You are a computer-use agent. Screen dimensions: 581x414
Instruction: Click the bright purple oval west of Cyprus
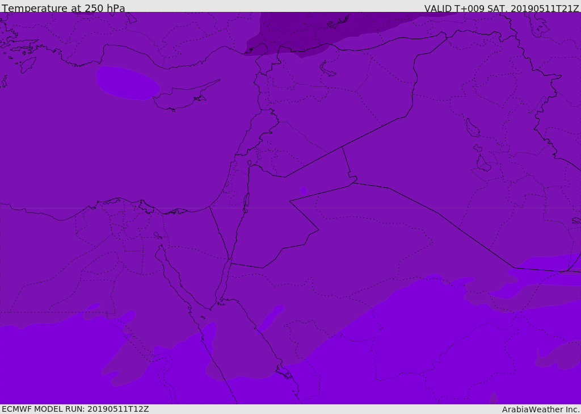pos(128,83)
